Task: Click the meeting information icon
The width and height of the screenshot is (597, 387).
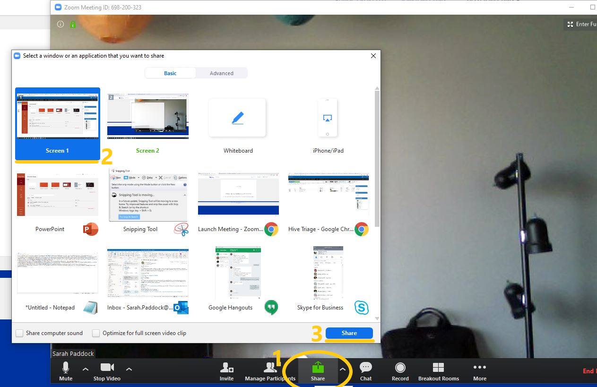Action: [61, 24]
